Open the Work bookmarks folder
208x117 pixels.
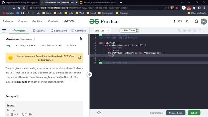pyautogui.click(x=80, y=13)
